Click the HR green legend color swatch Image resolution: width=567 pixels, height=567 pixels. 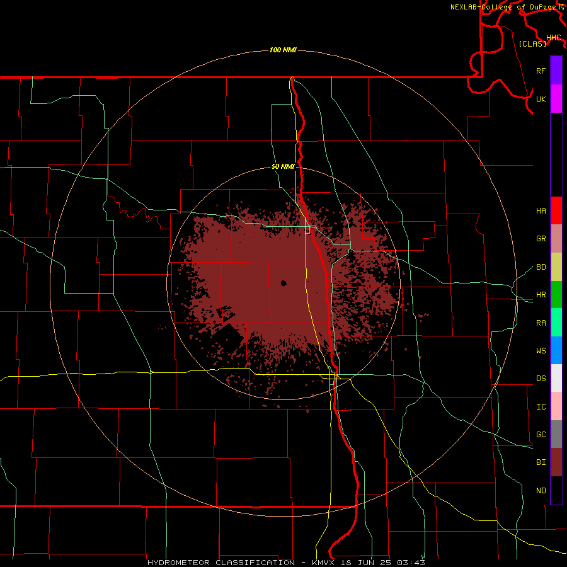click(x=556, y=295)
